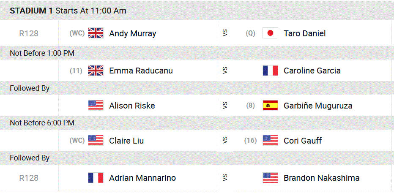This screenshot has width=394, height=193.
Task: Click Brandon Nakashima's name
Action: click(321, 178)
